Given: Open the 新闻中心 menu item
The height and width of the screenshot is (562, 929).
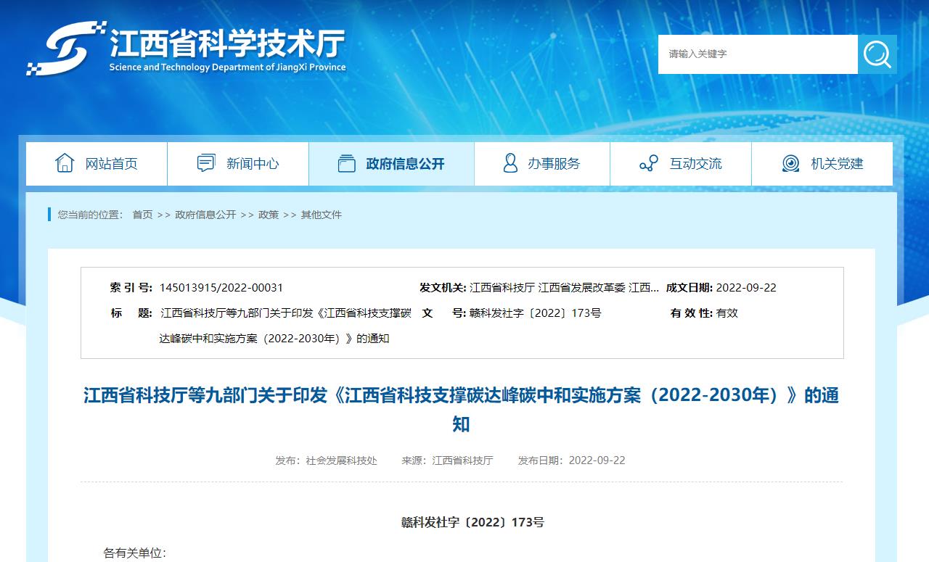Looking at the screenshot, I should coord(250,164).
